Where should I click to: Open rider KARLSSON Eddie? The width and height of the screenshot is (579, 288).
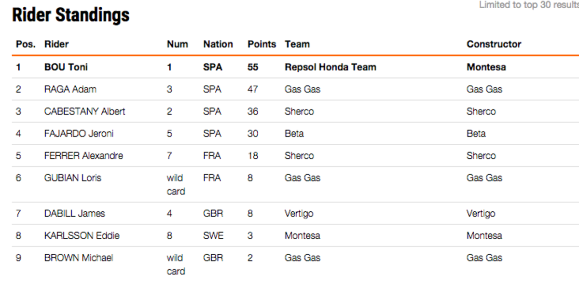click(x=82, y=236)
